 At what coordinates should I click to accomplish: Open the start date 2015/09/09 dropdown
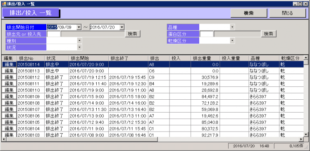[x=79, y=27]
